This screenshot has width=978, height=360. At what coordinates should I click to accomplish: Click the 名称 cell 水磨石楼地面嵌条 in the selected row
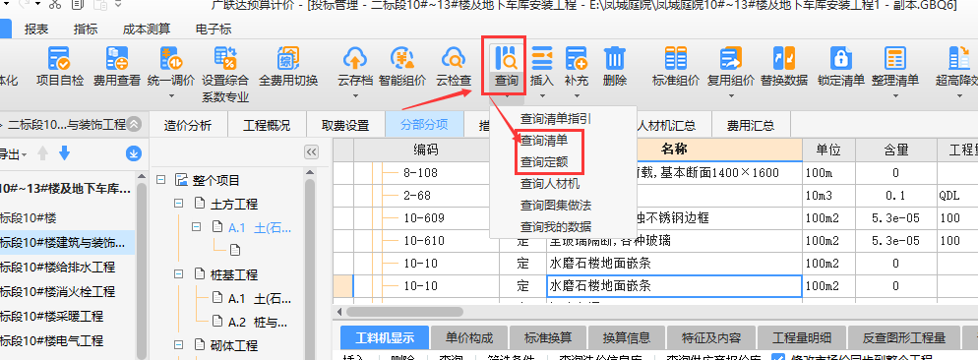click(x=674, y=286)
